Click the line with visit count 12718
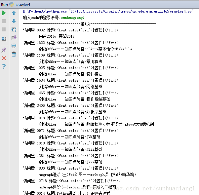This screenshot has width=199, height=195. pyautogui.click(x=72, y=181)
